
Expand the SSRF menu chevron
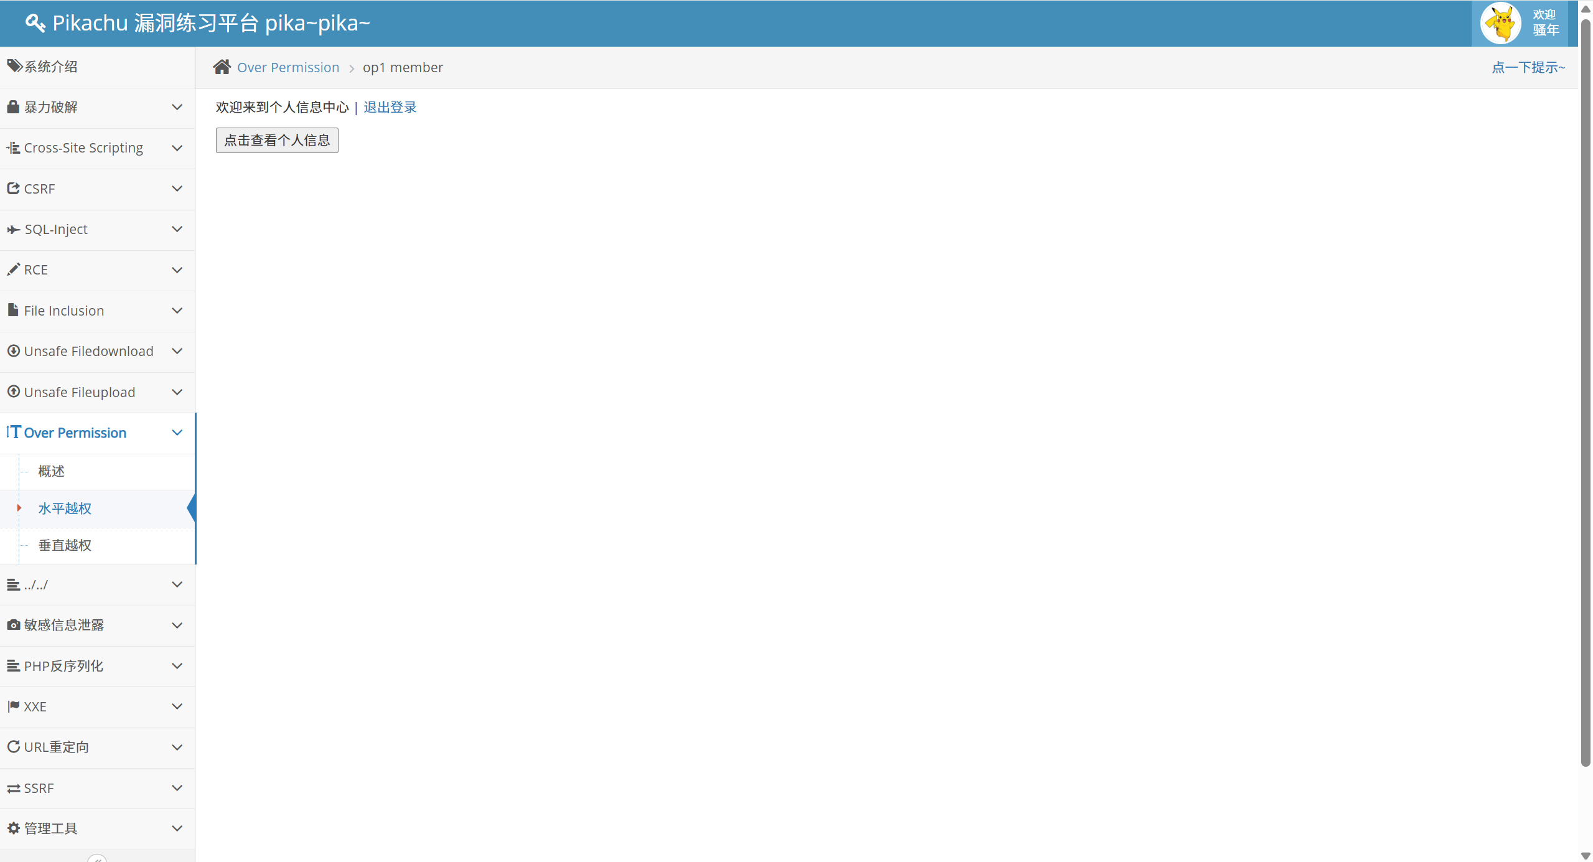177,788
